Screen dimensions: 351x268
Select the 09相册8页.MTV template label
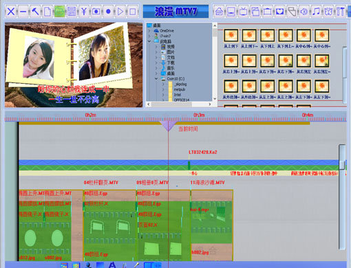152,183
